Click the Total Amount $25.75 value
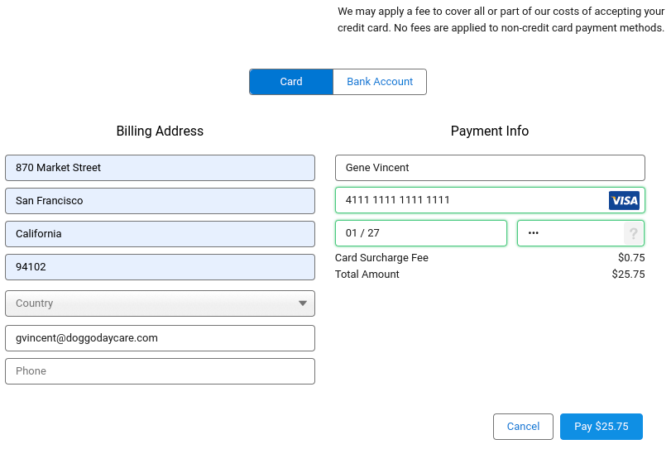Viewport: 671px width, 449px height. [x=628, y=274]
